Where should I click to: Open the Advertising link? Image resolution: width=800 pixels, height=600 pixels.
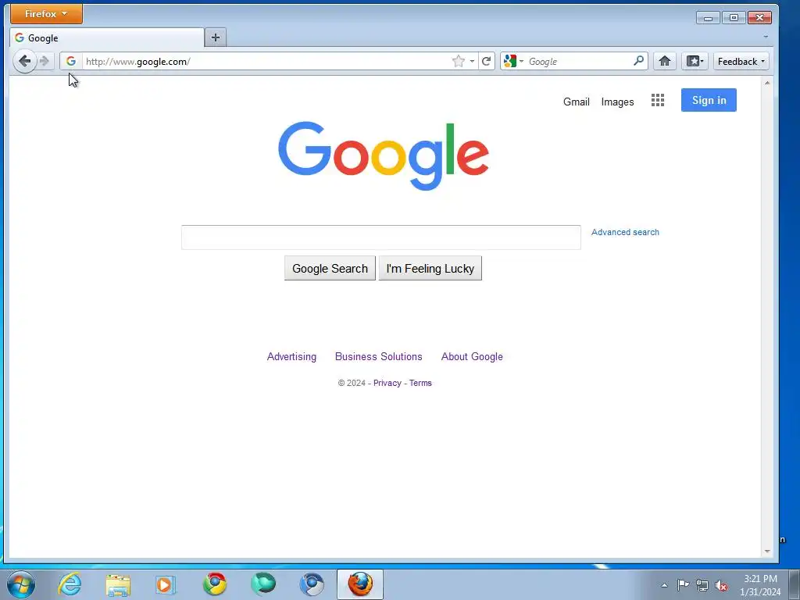click(291, 356)
